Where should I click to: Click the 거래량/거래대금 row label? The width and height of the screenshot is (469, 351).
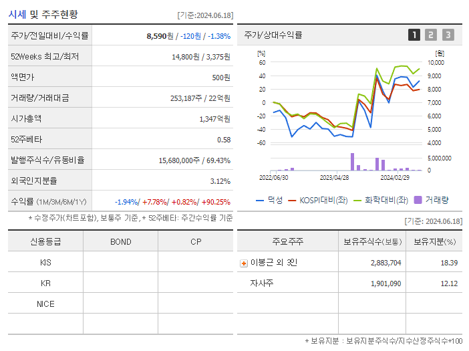click(40, 98)
